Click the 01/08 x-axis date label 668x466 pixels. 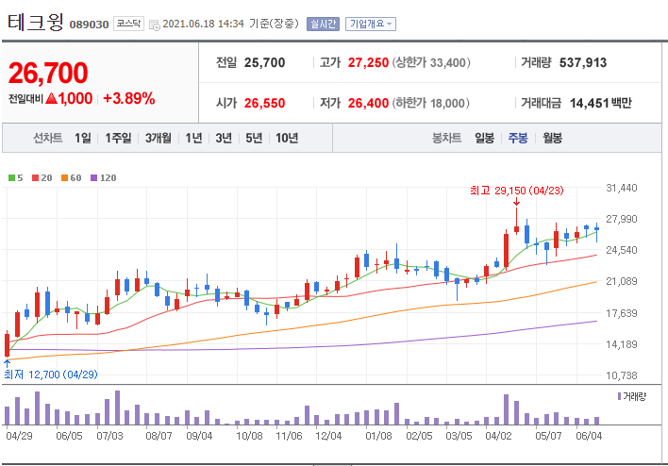tap(378, 436)
